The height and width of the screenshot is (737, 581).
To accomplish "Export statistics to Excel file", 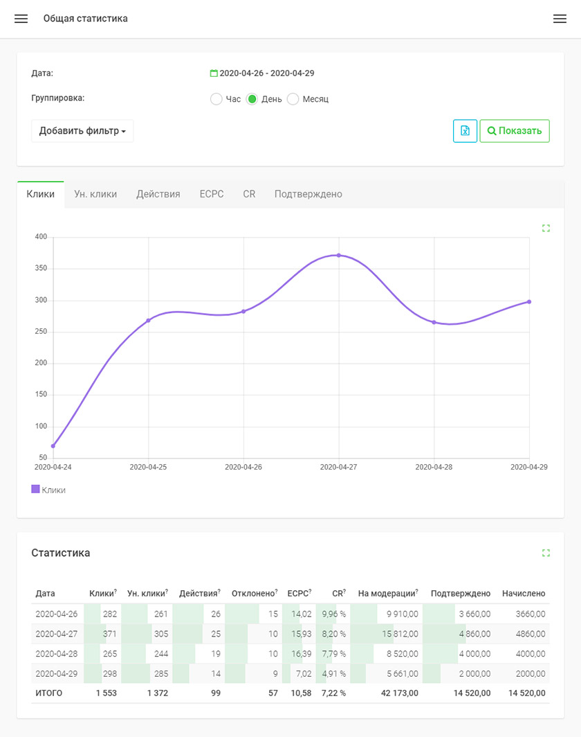I will [465, 131].
